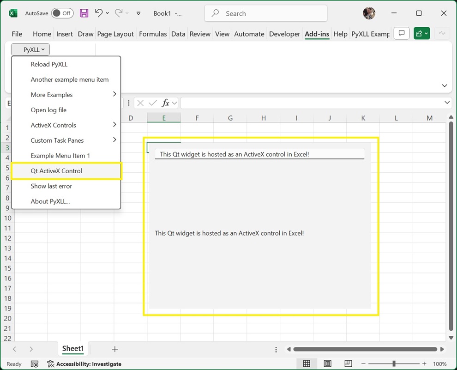Switch to Page Layout view icon
Screen dimensions: 457x370
327,364
